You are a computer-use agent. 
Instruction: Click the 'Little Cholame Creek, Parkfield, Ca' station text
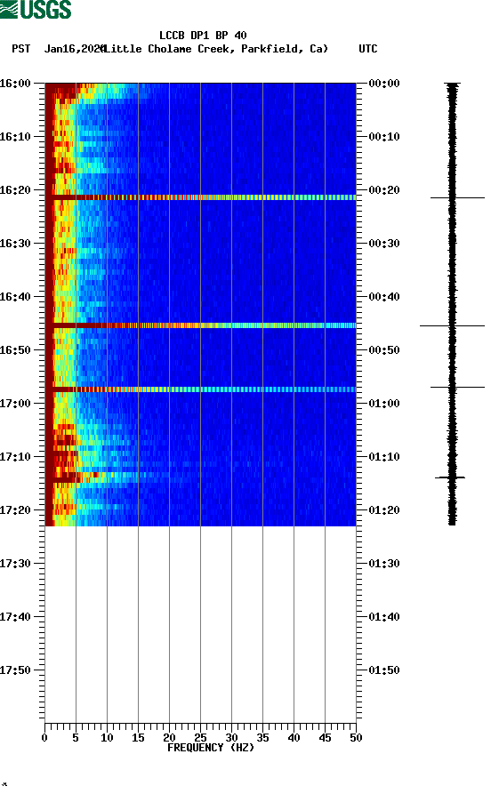click(216, 49)
